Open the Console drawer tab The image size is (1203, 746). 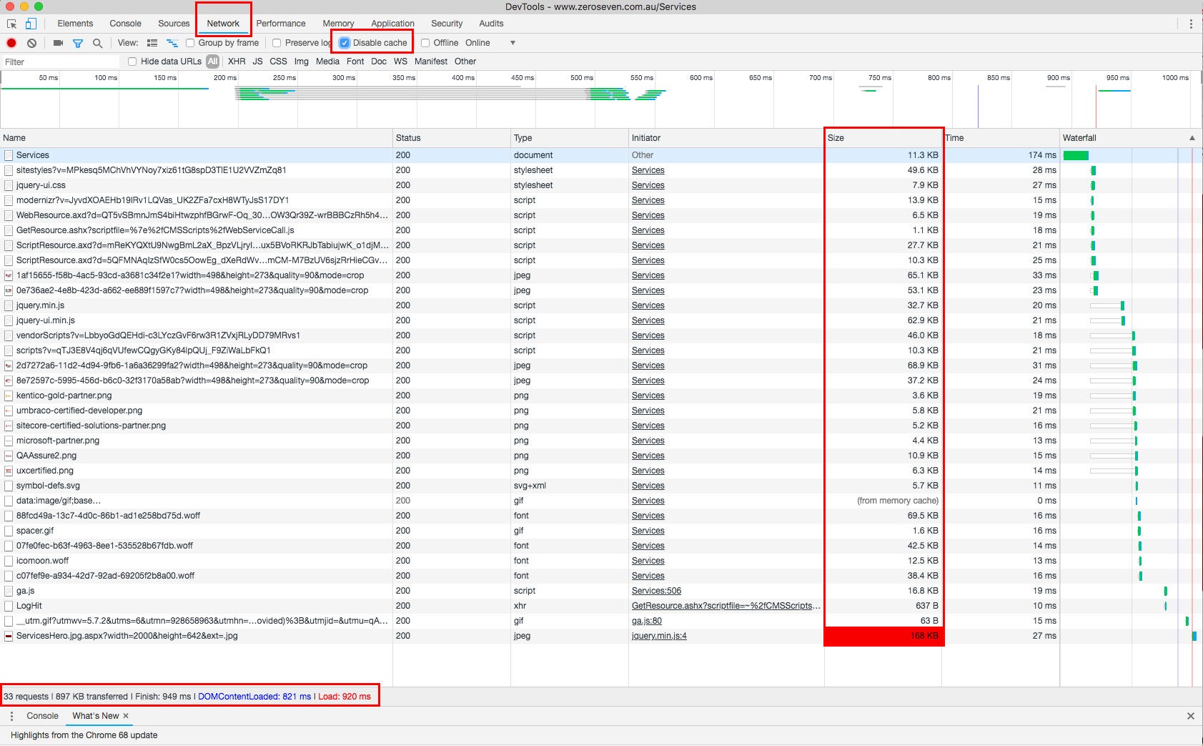click(42, 716)
